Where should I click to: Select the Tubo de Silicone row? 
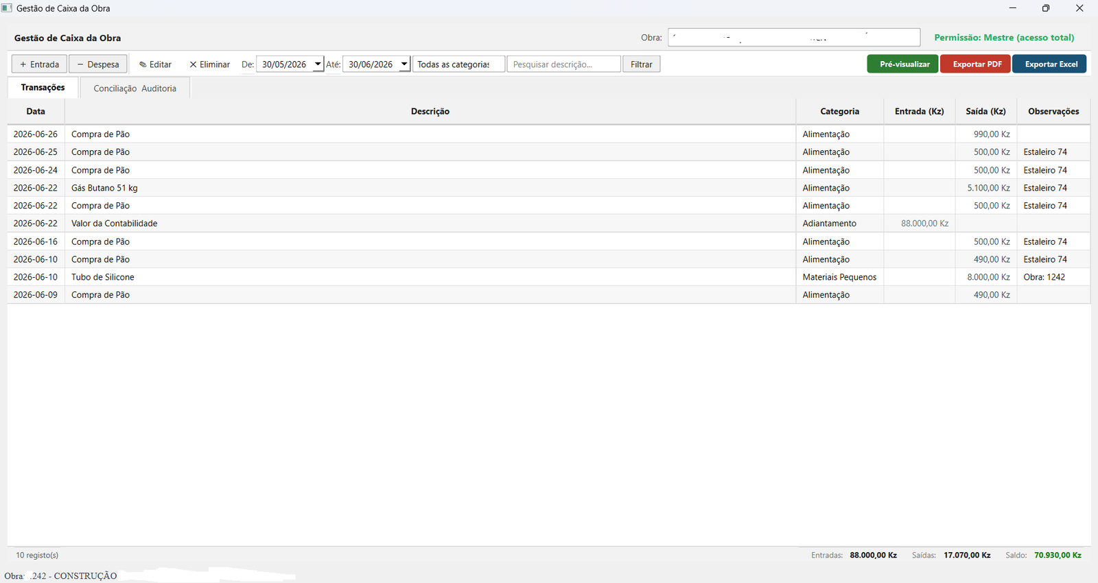(548, 277)
